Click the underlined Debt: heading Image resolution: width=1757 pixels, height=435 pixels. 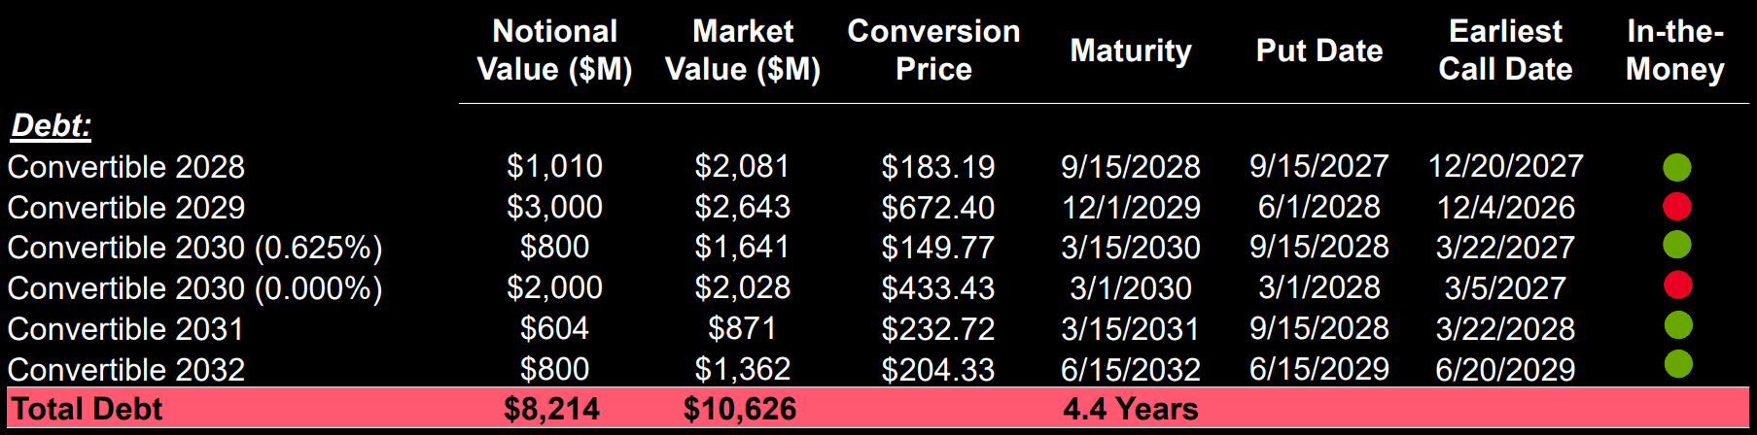[51, 125]
